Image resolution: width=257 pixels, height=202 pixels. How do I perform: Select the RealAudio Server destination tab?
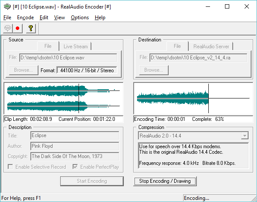point(211,46)
